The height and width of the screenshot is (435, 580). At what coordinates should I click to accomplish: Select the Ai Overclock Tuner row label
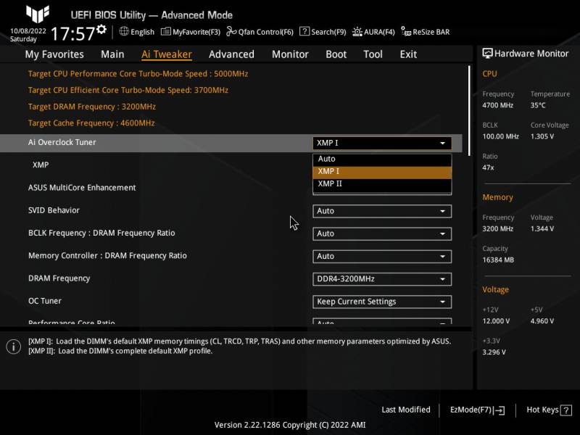(x=62, y=142)
